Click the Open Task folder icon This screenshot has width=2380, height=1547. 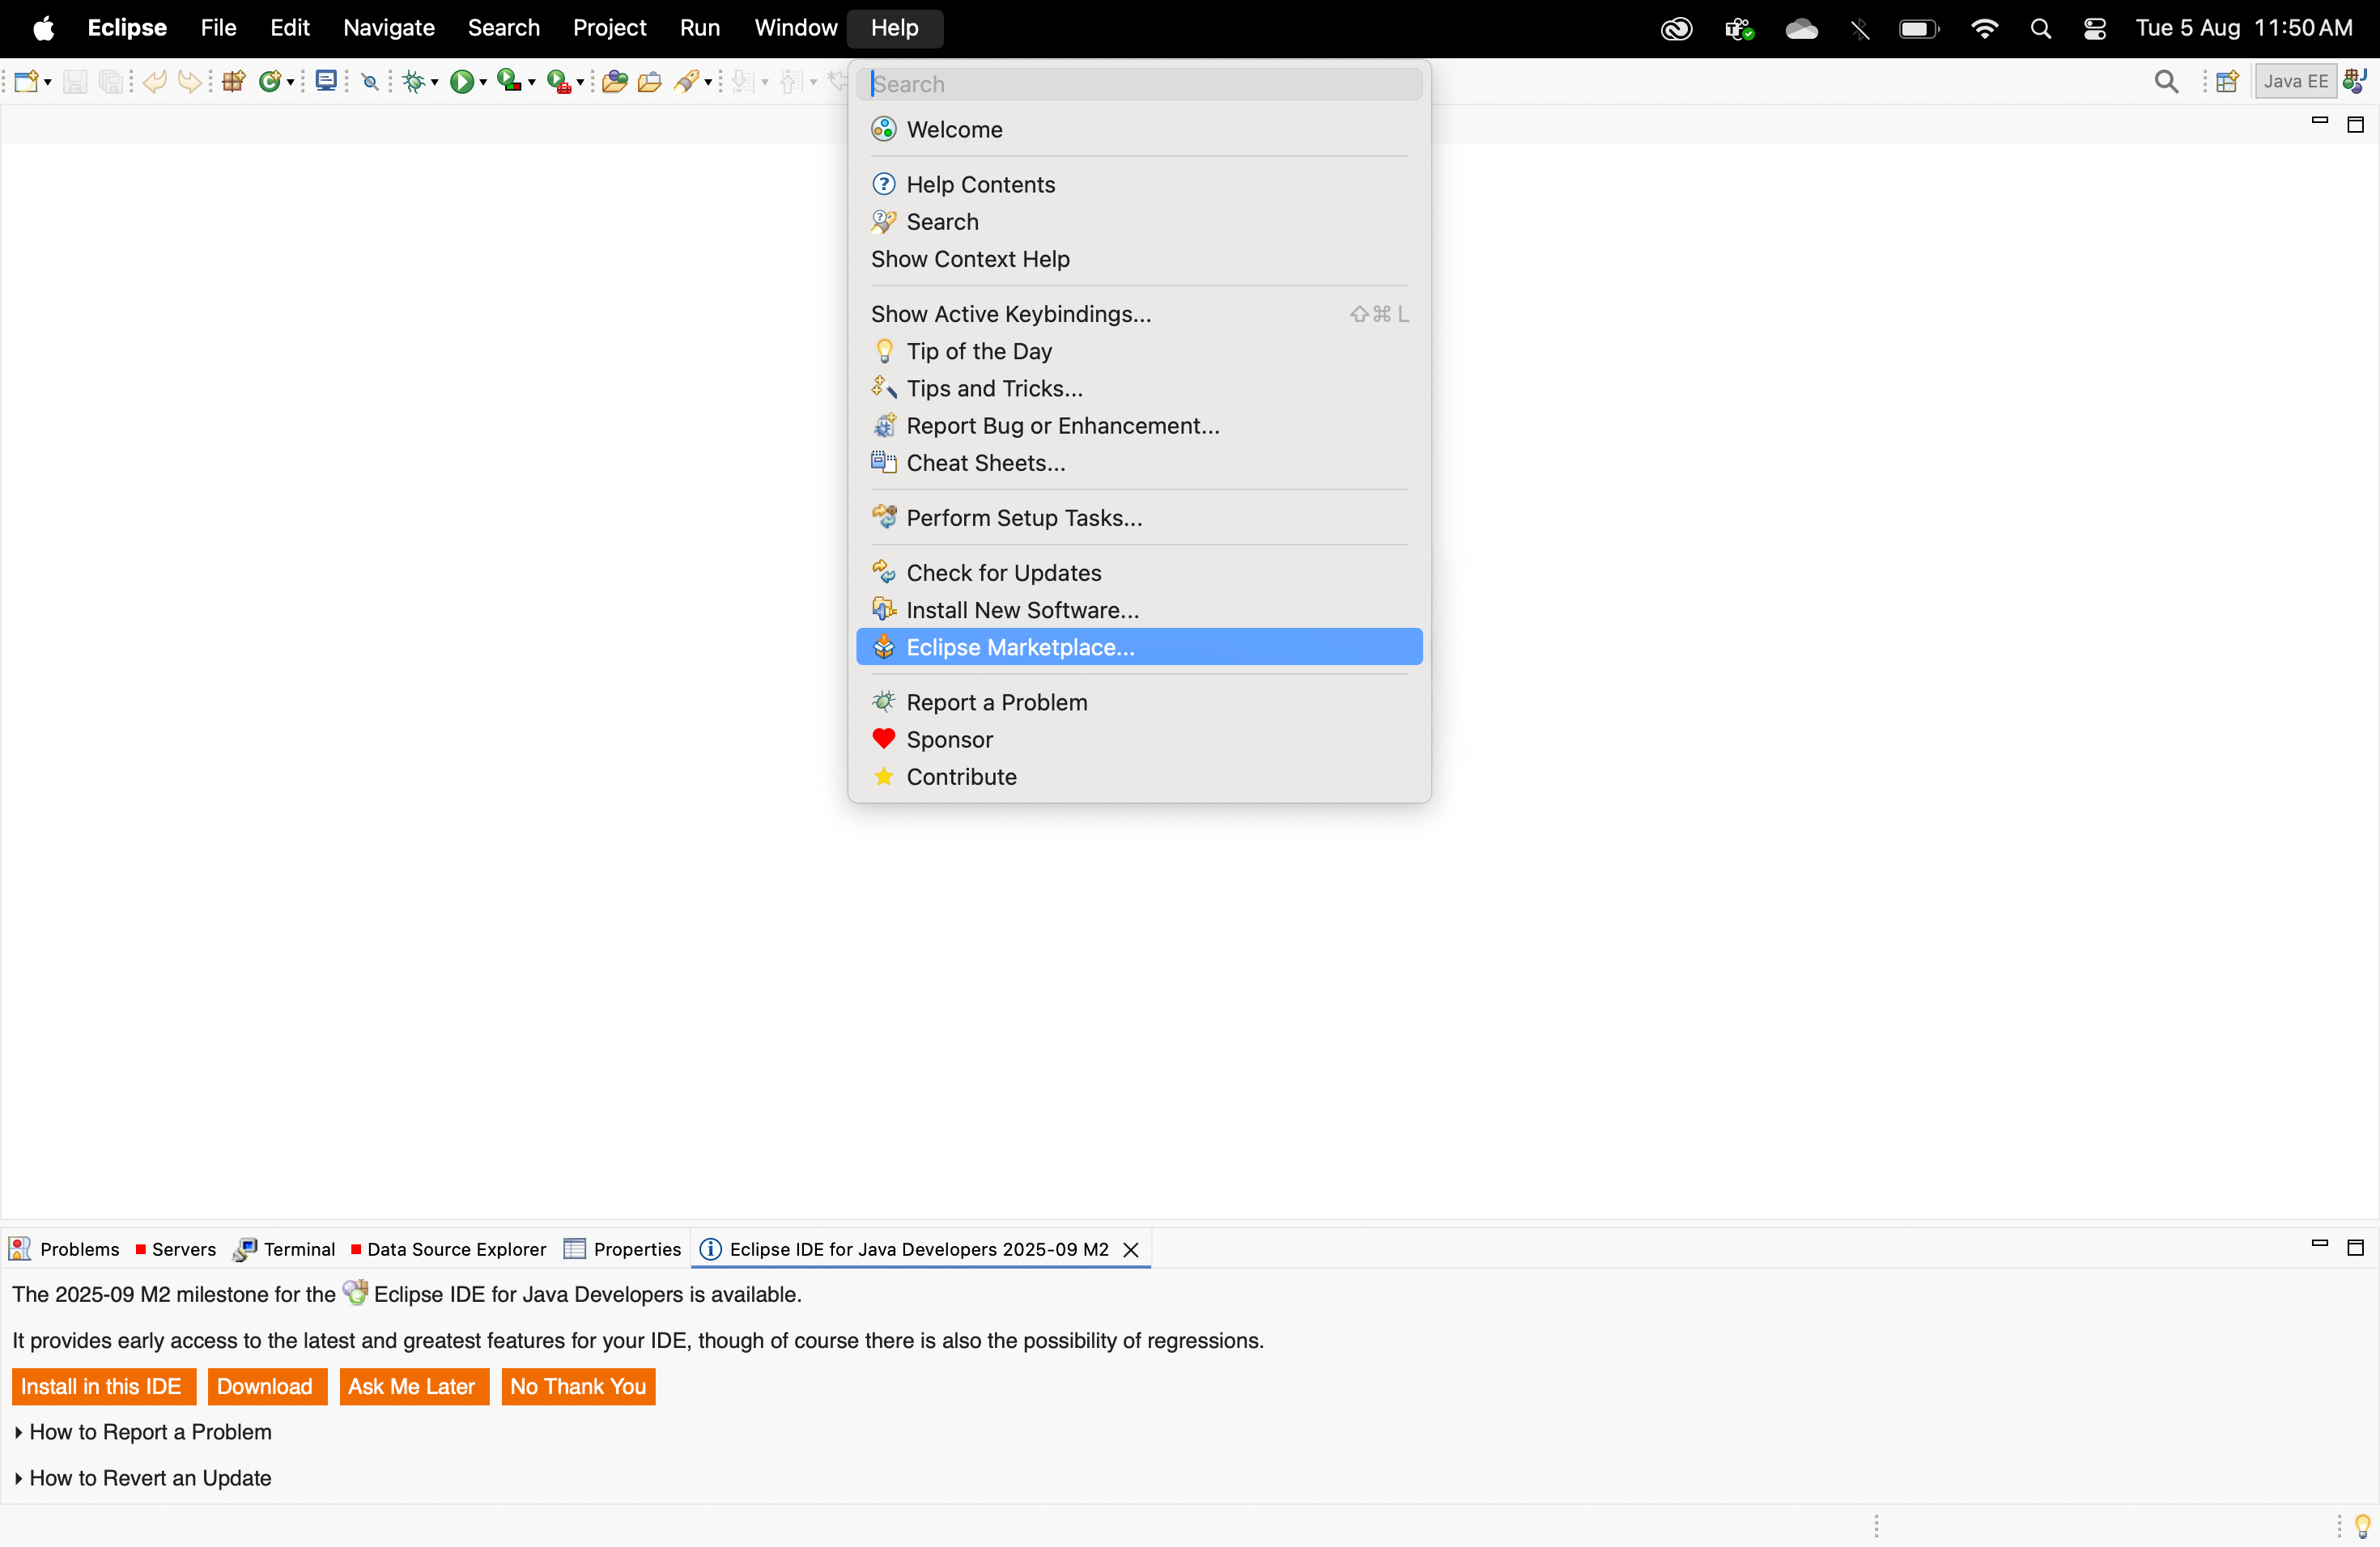(650, 82)
